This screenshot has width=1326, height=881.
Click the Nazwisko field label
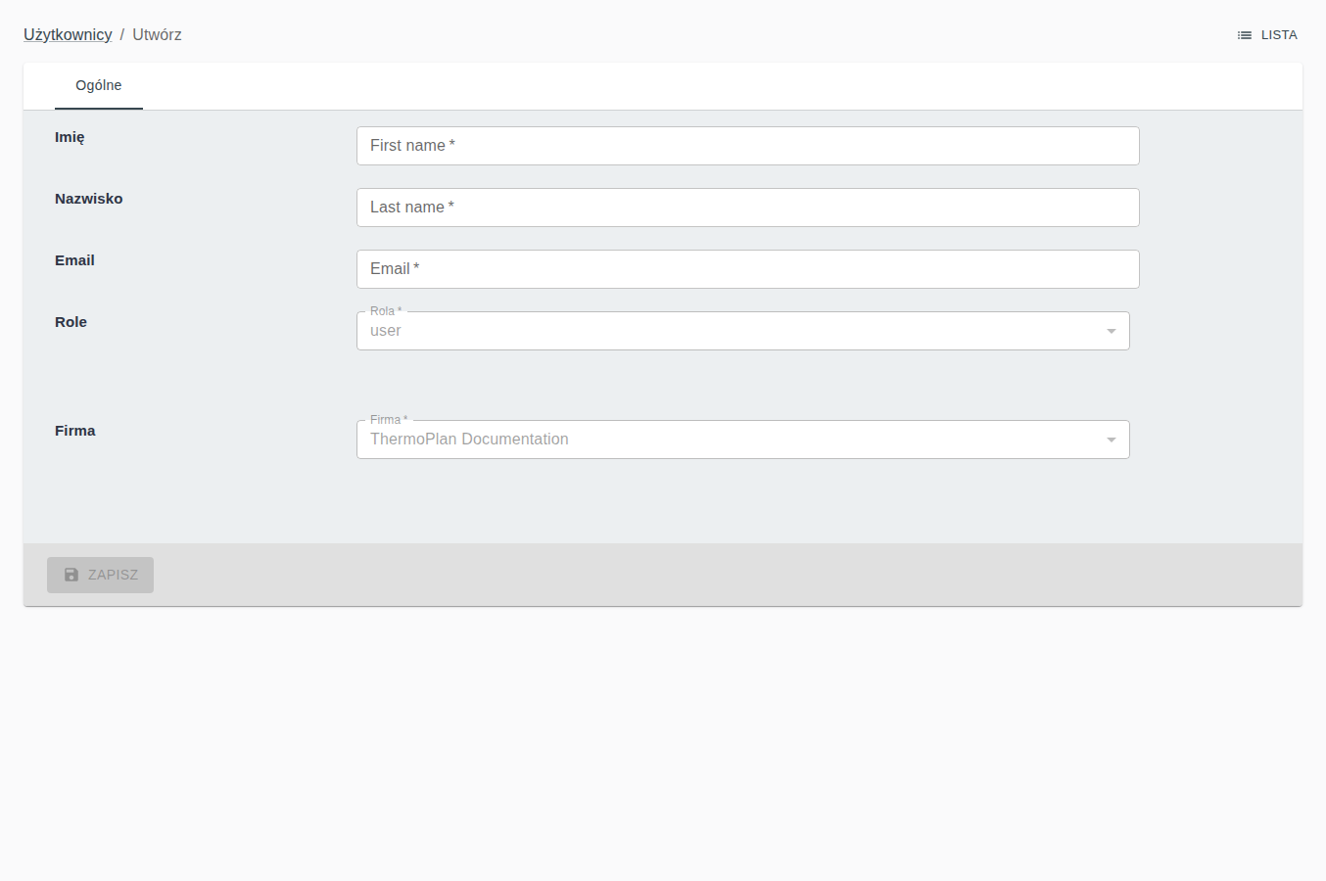coord(89,199)
